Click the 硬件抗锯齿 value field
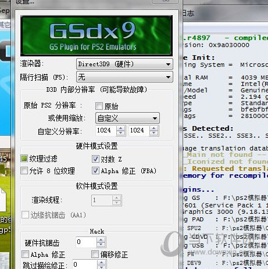The image size is (268, 269). pos(86,242)
